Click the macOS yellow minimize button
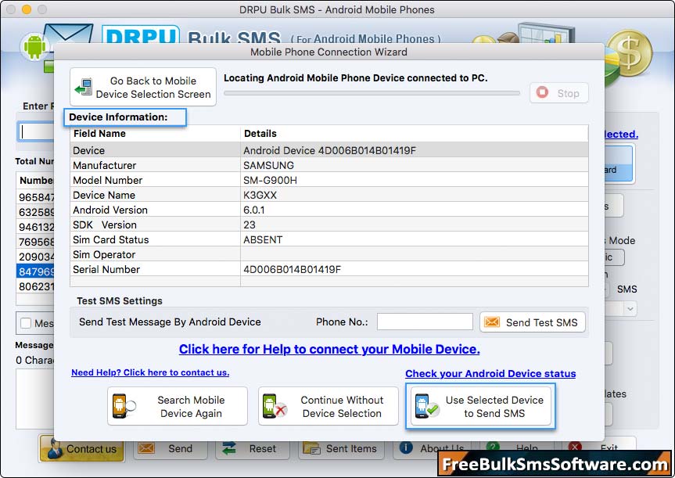 point(27,9)
